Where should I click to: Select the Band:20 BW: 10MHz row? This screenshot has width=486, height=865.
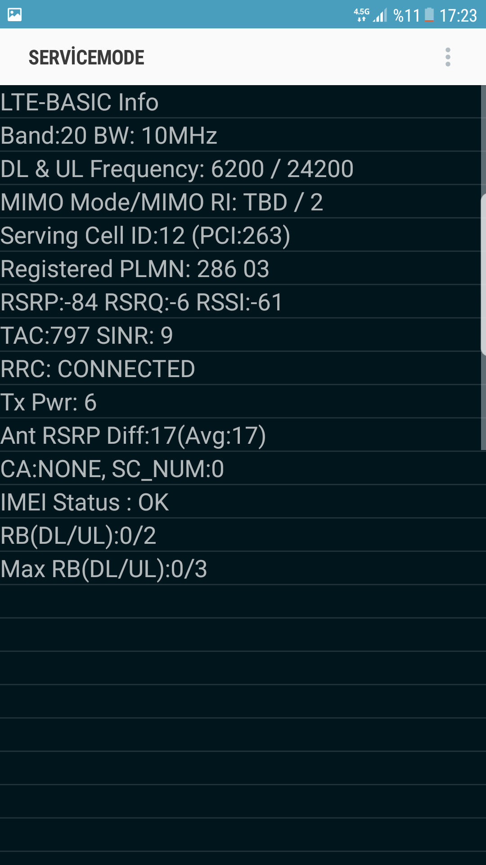pos(240,135)
